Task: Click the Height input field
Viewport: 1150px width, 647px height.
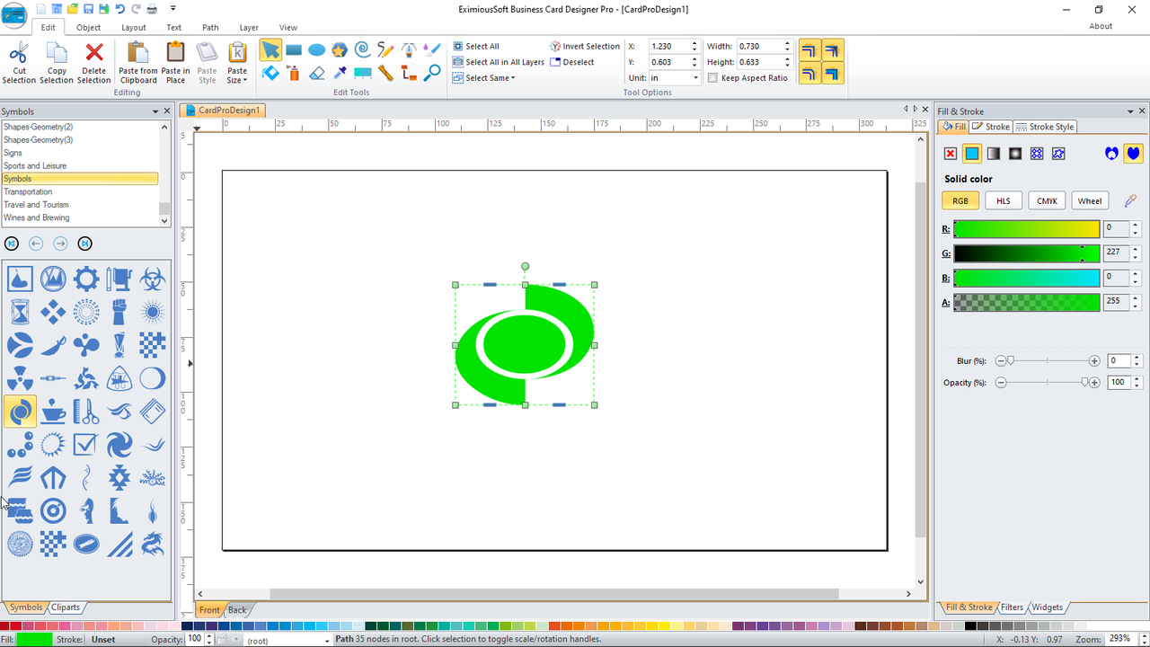Action: (x=759, y=62)
